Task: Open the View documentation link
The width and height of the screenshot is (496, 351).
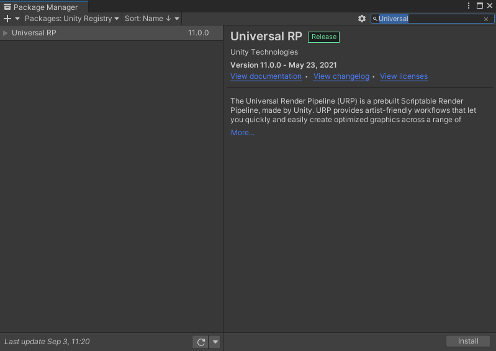Action: pyautogui.click(x=266, y=76)
